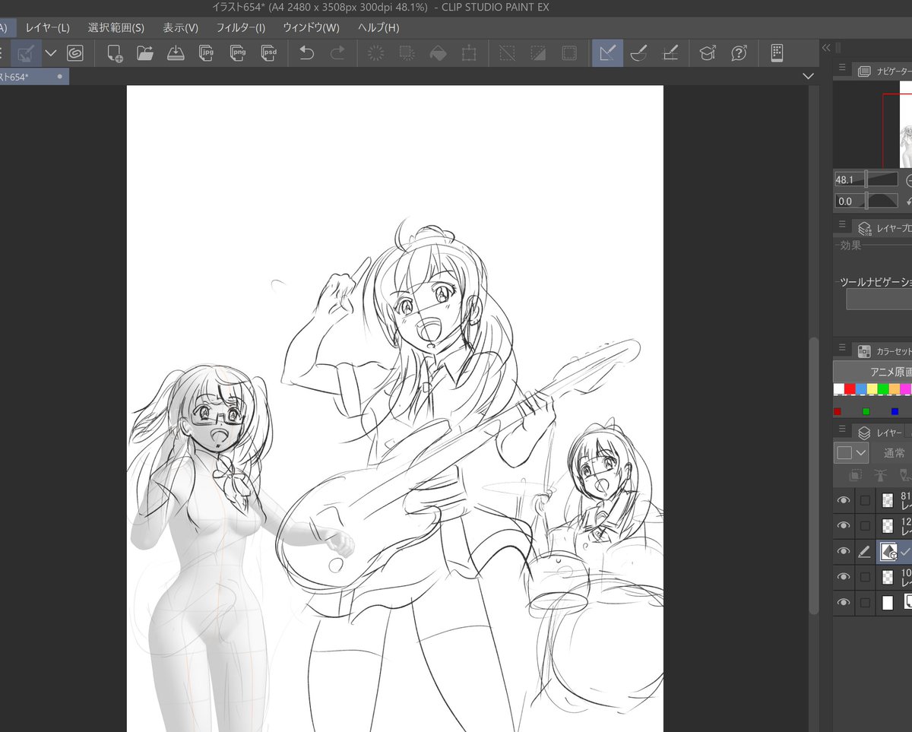The image size is (912, 732).
Task: Pick the yellow color swatch
Action: (x=872, y=389)
